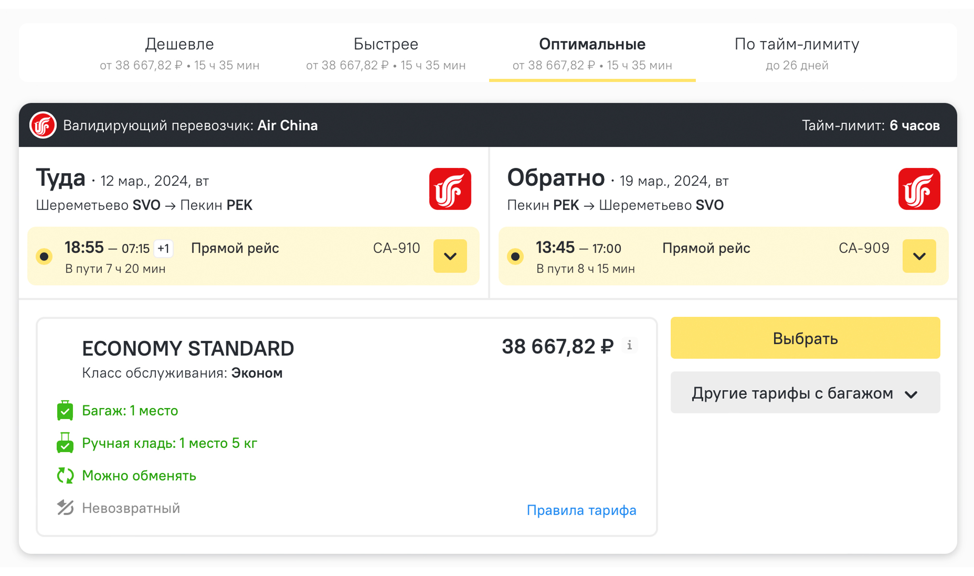Click green baggage suitcase icon
The width and height of the screenshot is (974, 576).
(65, 411)
